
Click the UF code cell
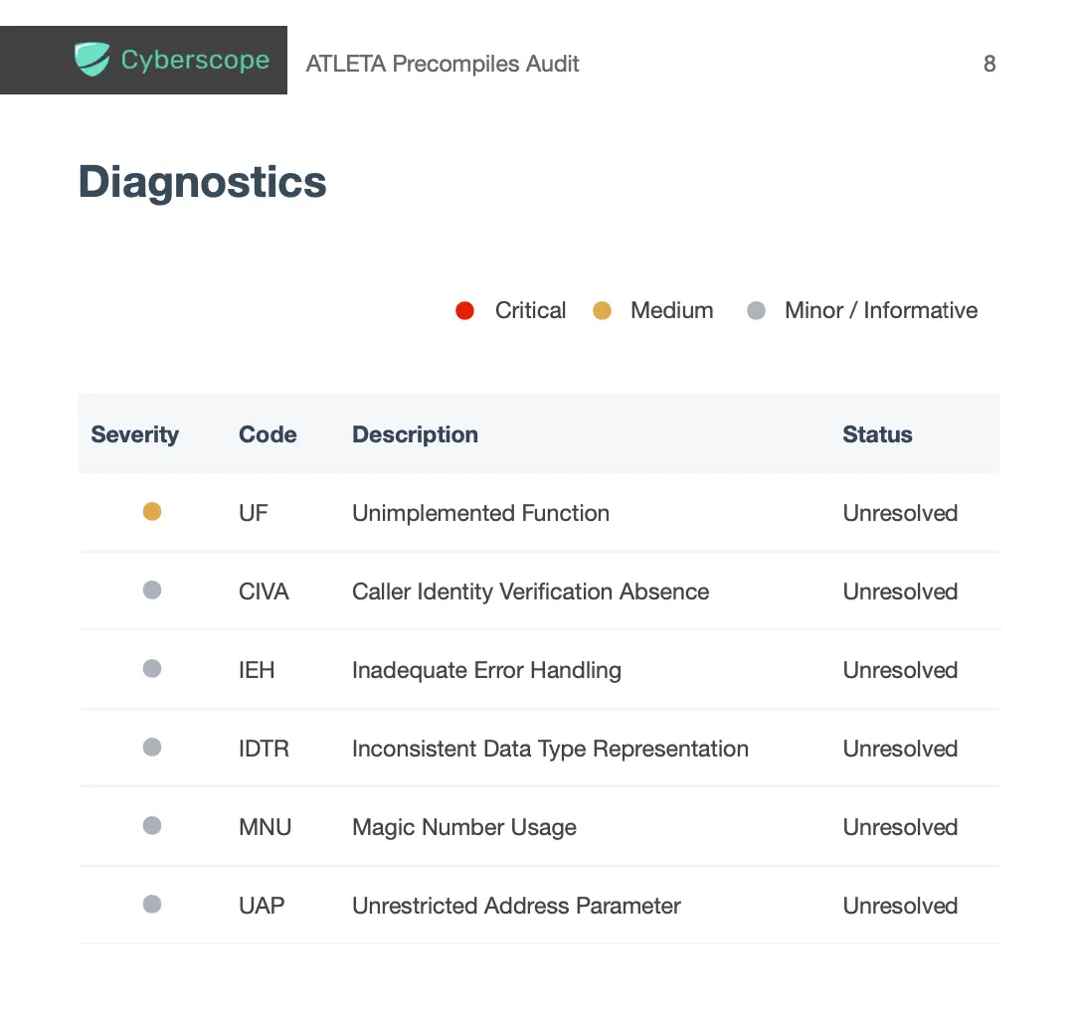254,513
